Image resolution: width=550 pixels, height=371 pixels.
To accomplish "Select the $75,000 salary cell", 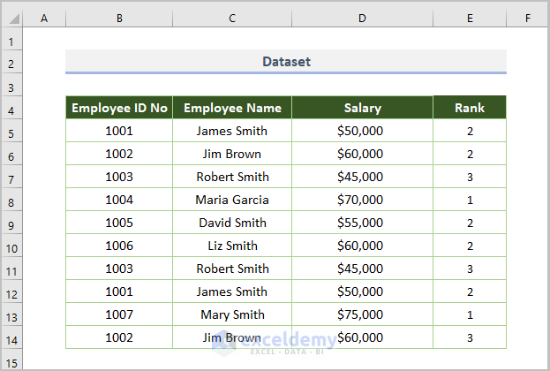I will (x=362, y=314).
